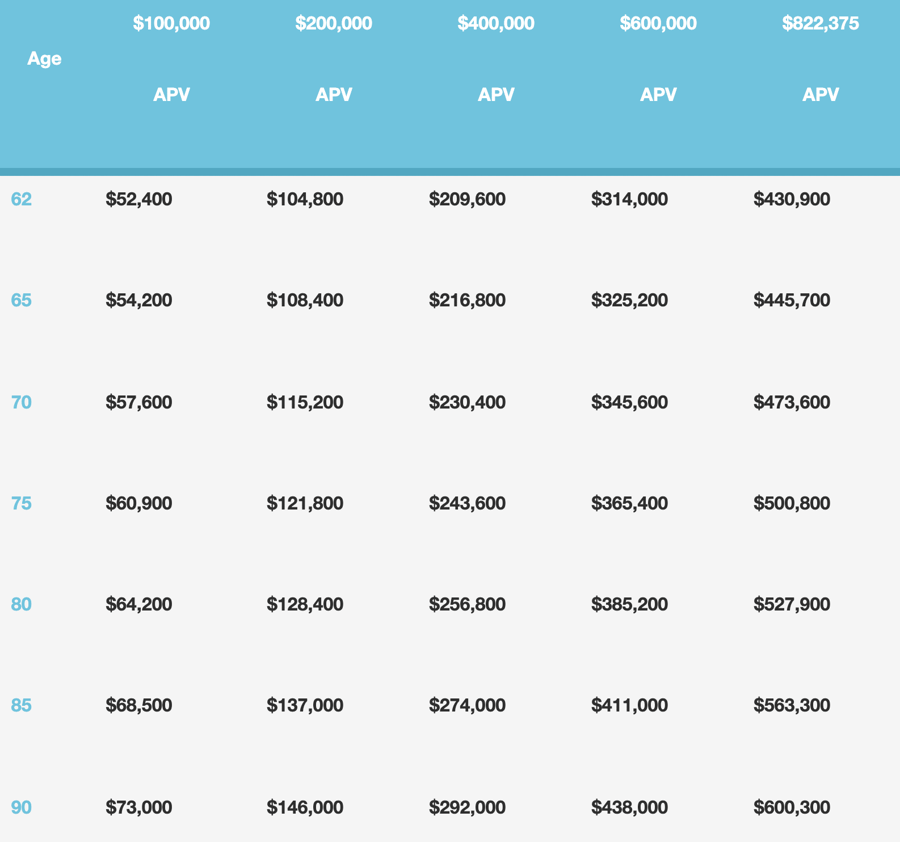The height and width of the screenshot is (842, 900).
Task: Click the APV label under $400,000
Action: tap(496, 94)
